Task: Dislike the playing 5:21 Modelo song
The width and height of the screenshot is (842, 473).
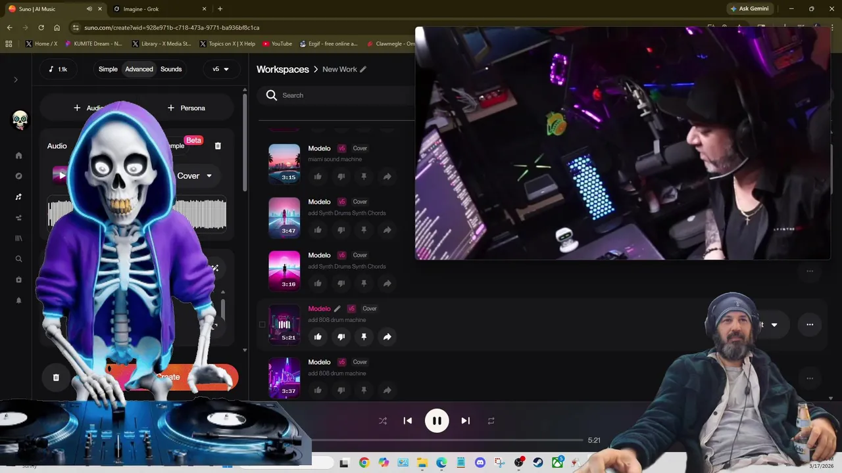Action: coord(341,336)
